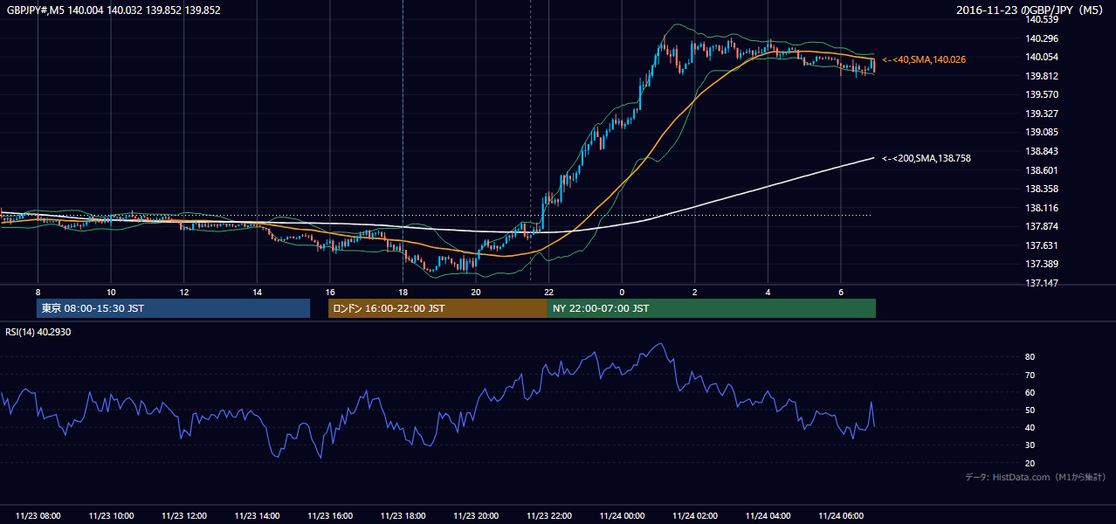Click RSI axis level 70

click(1030, 376)
